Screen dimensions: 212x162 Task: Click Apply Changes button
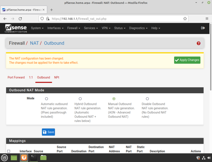pyautogui.click(x=187, y=60)
